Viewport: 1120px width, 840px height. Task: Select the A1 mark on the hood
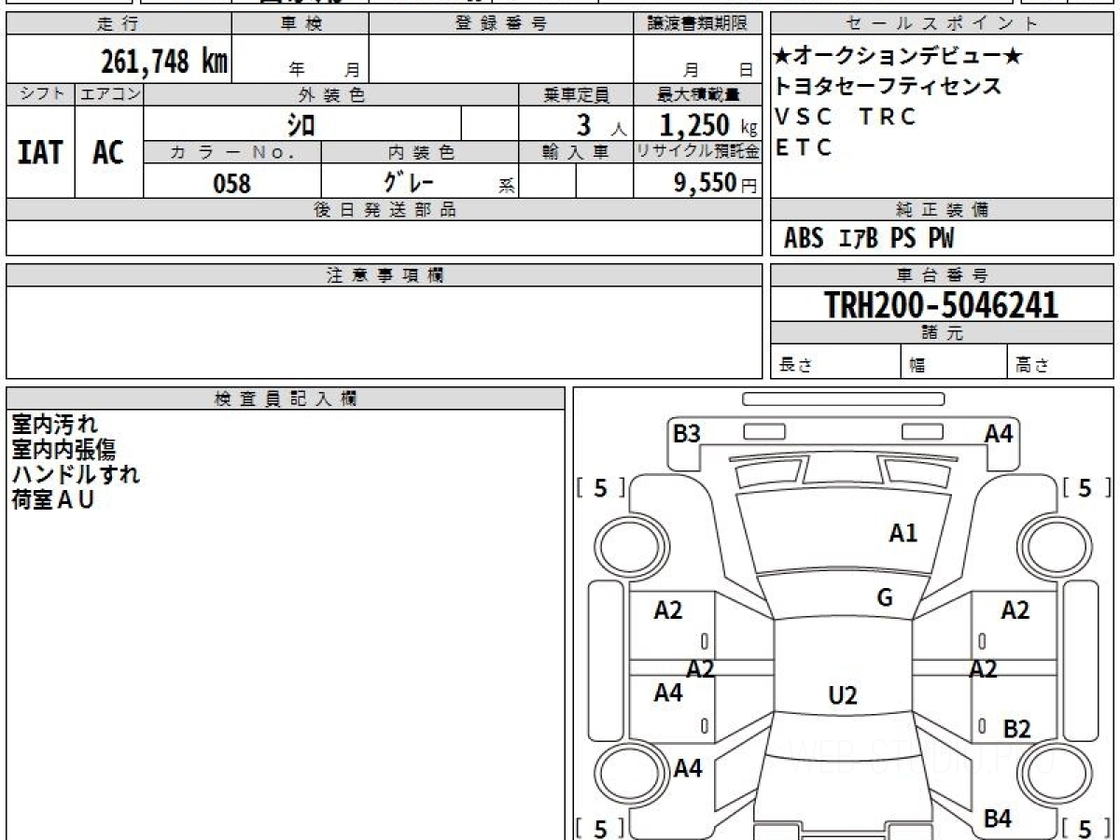(x=903, y=533)
